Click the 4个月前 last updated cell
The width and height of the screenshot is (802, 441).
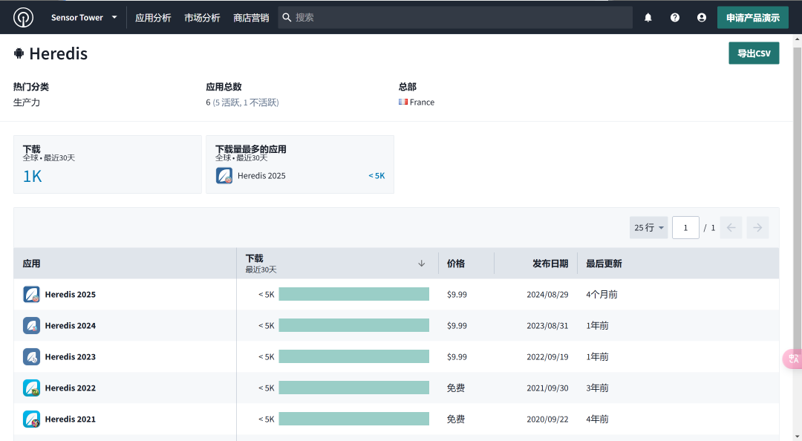pyautogui.click(x=601, y=295)
